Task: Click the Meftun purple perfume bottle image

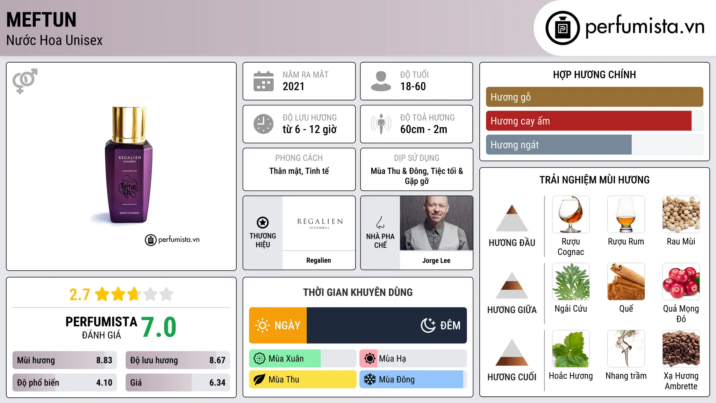Action: click(129, 164)
